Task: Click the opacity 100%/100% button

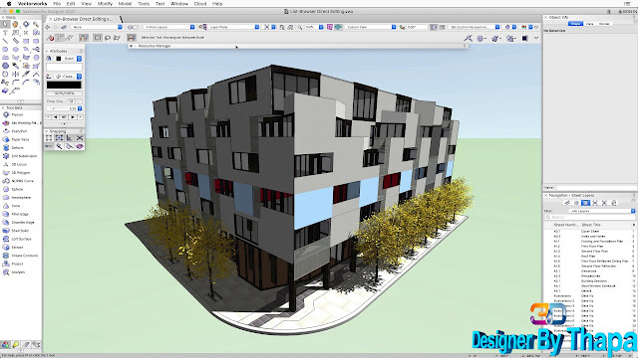Action: [64, 93]
